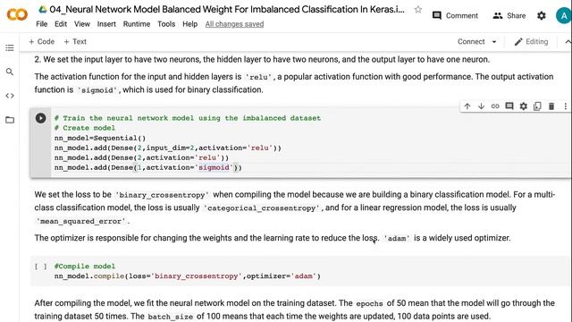
Task: Open table of contents sidebar icon
Action: tap(10, 47)
